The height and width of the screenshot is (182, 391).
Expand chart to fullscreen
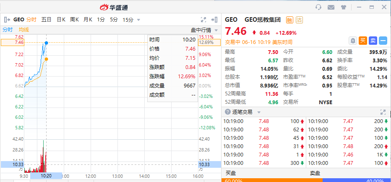[203, 20]
